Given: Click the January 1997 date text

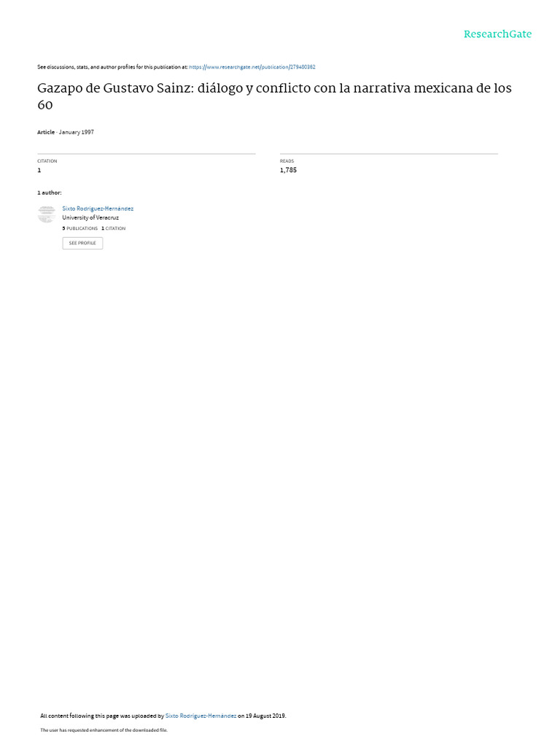Looking at the screenshot, I should [x=76, y=133].
